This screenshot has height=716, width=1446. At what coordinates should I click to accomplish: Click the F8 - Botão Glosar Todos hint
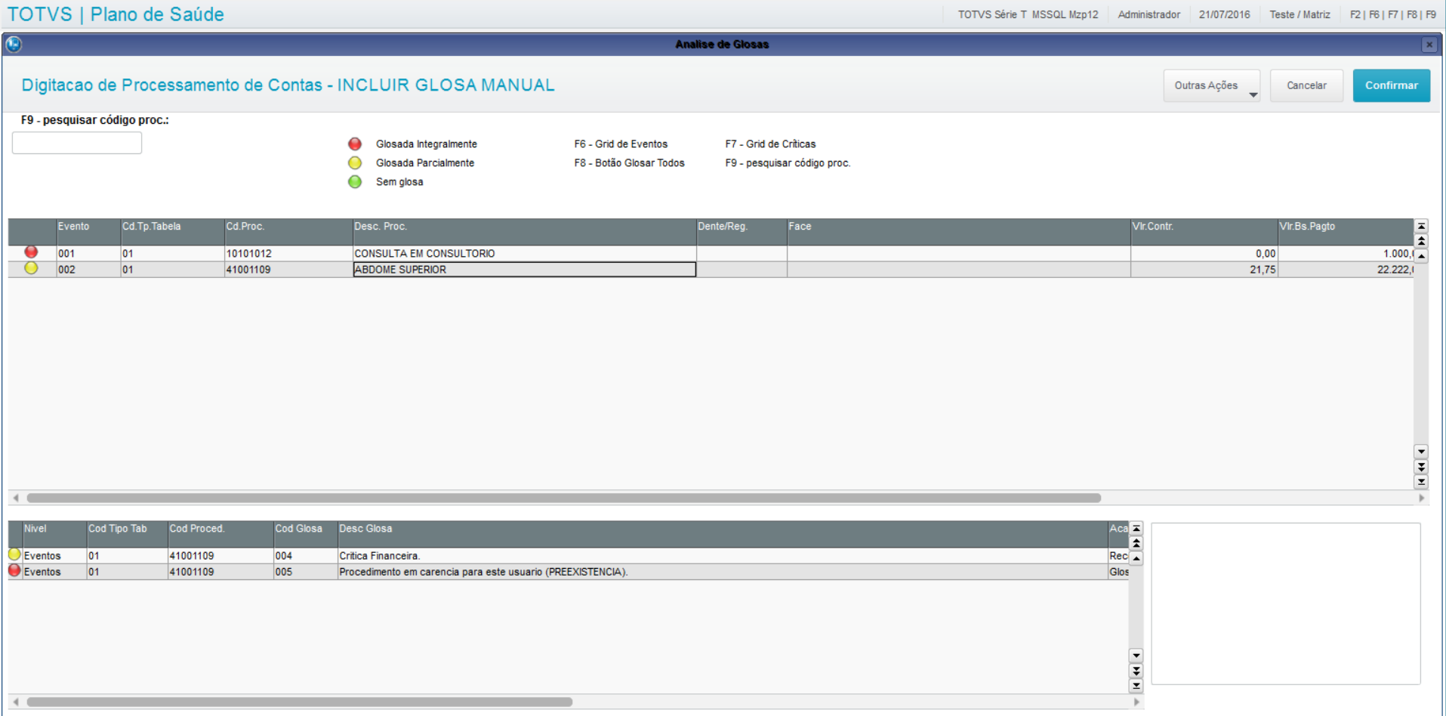629,162
